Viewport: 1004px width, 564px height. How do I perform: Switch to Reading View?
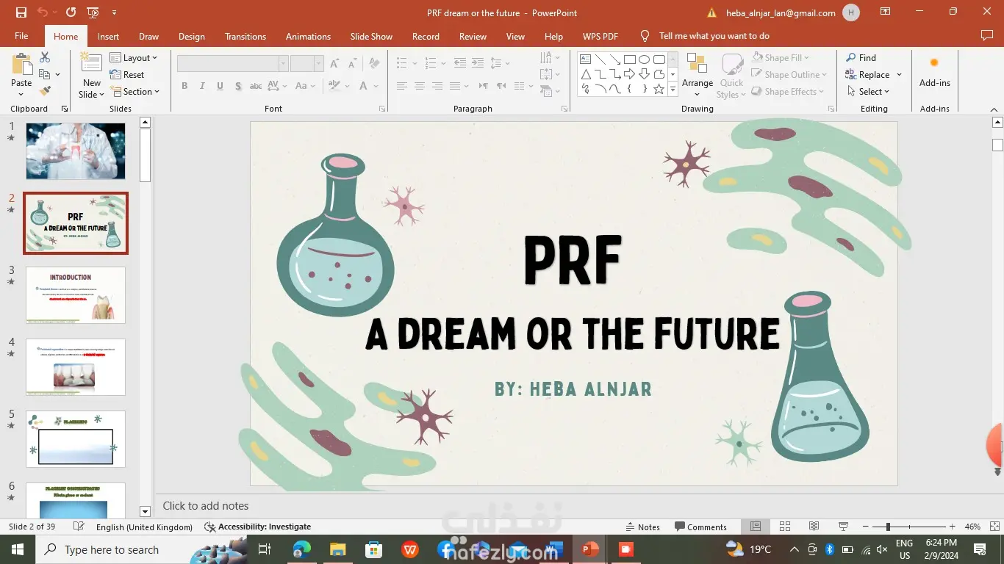click(814, 527)
